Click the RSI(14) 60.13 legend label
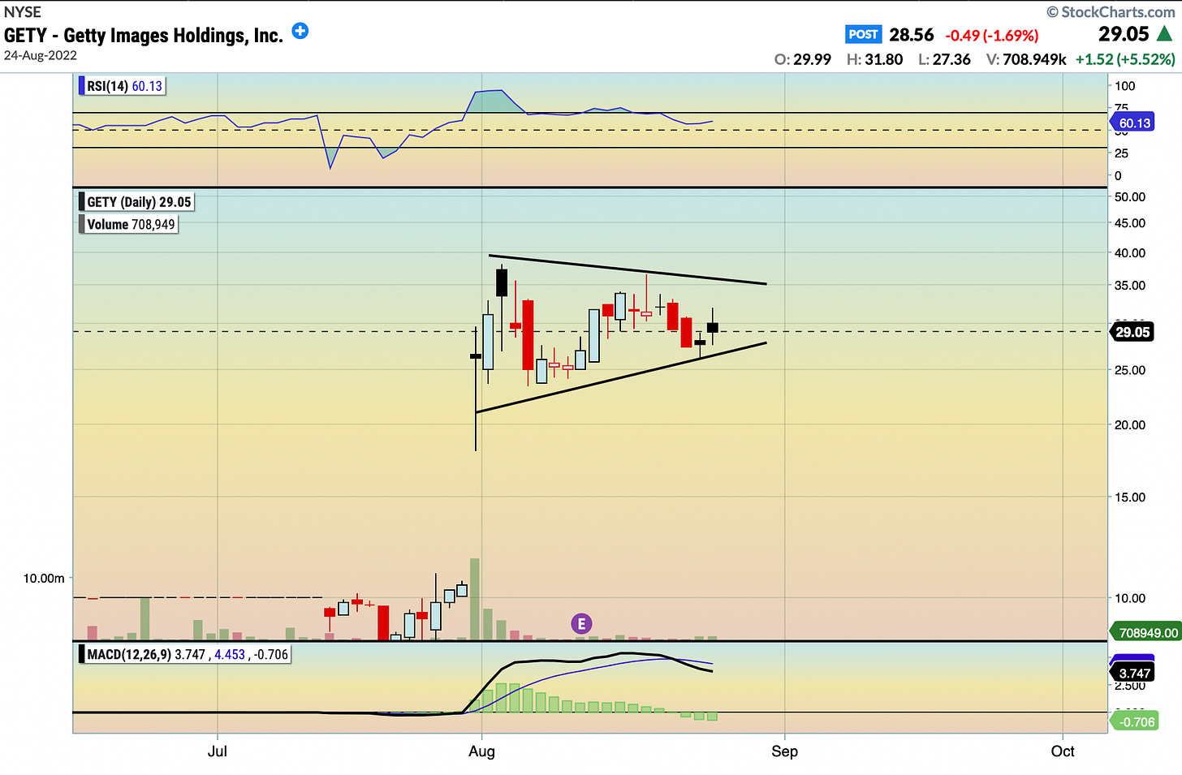 pos(122,86)
